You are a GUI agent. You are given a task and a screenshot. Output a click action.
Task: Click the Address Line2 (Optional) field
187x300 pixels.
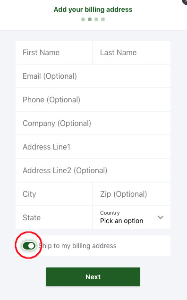click(x=93, y=170)
